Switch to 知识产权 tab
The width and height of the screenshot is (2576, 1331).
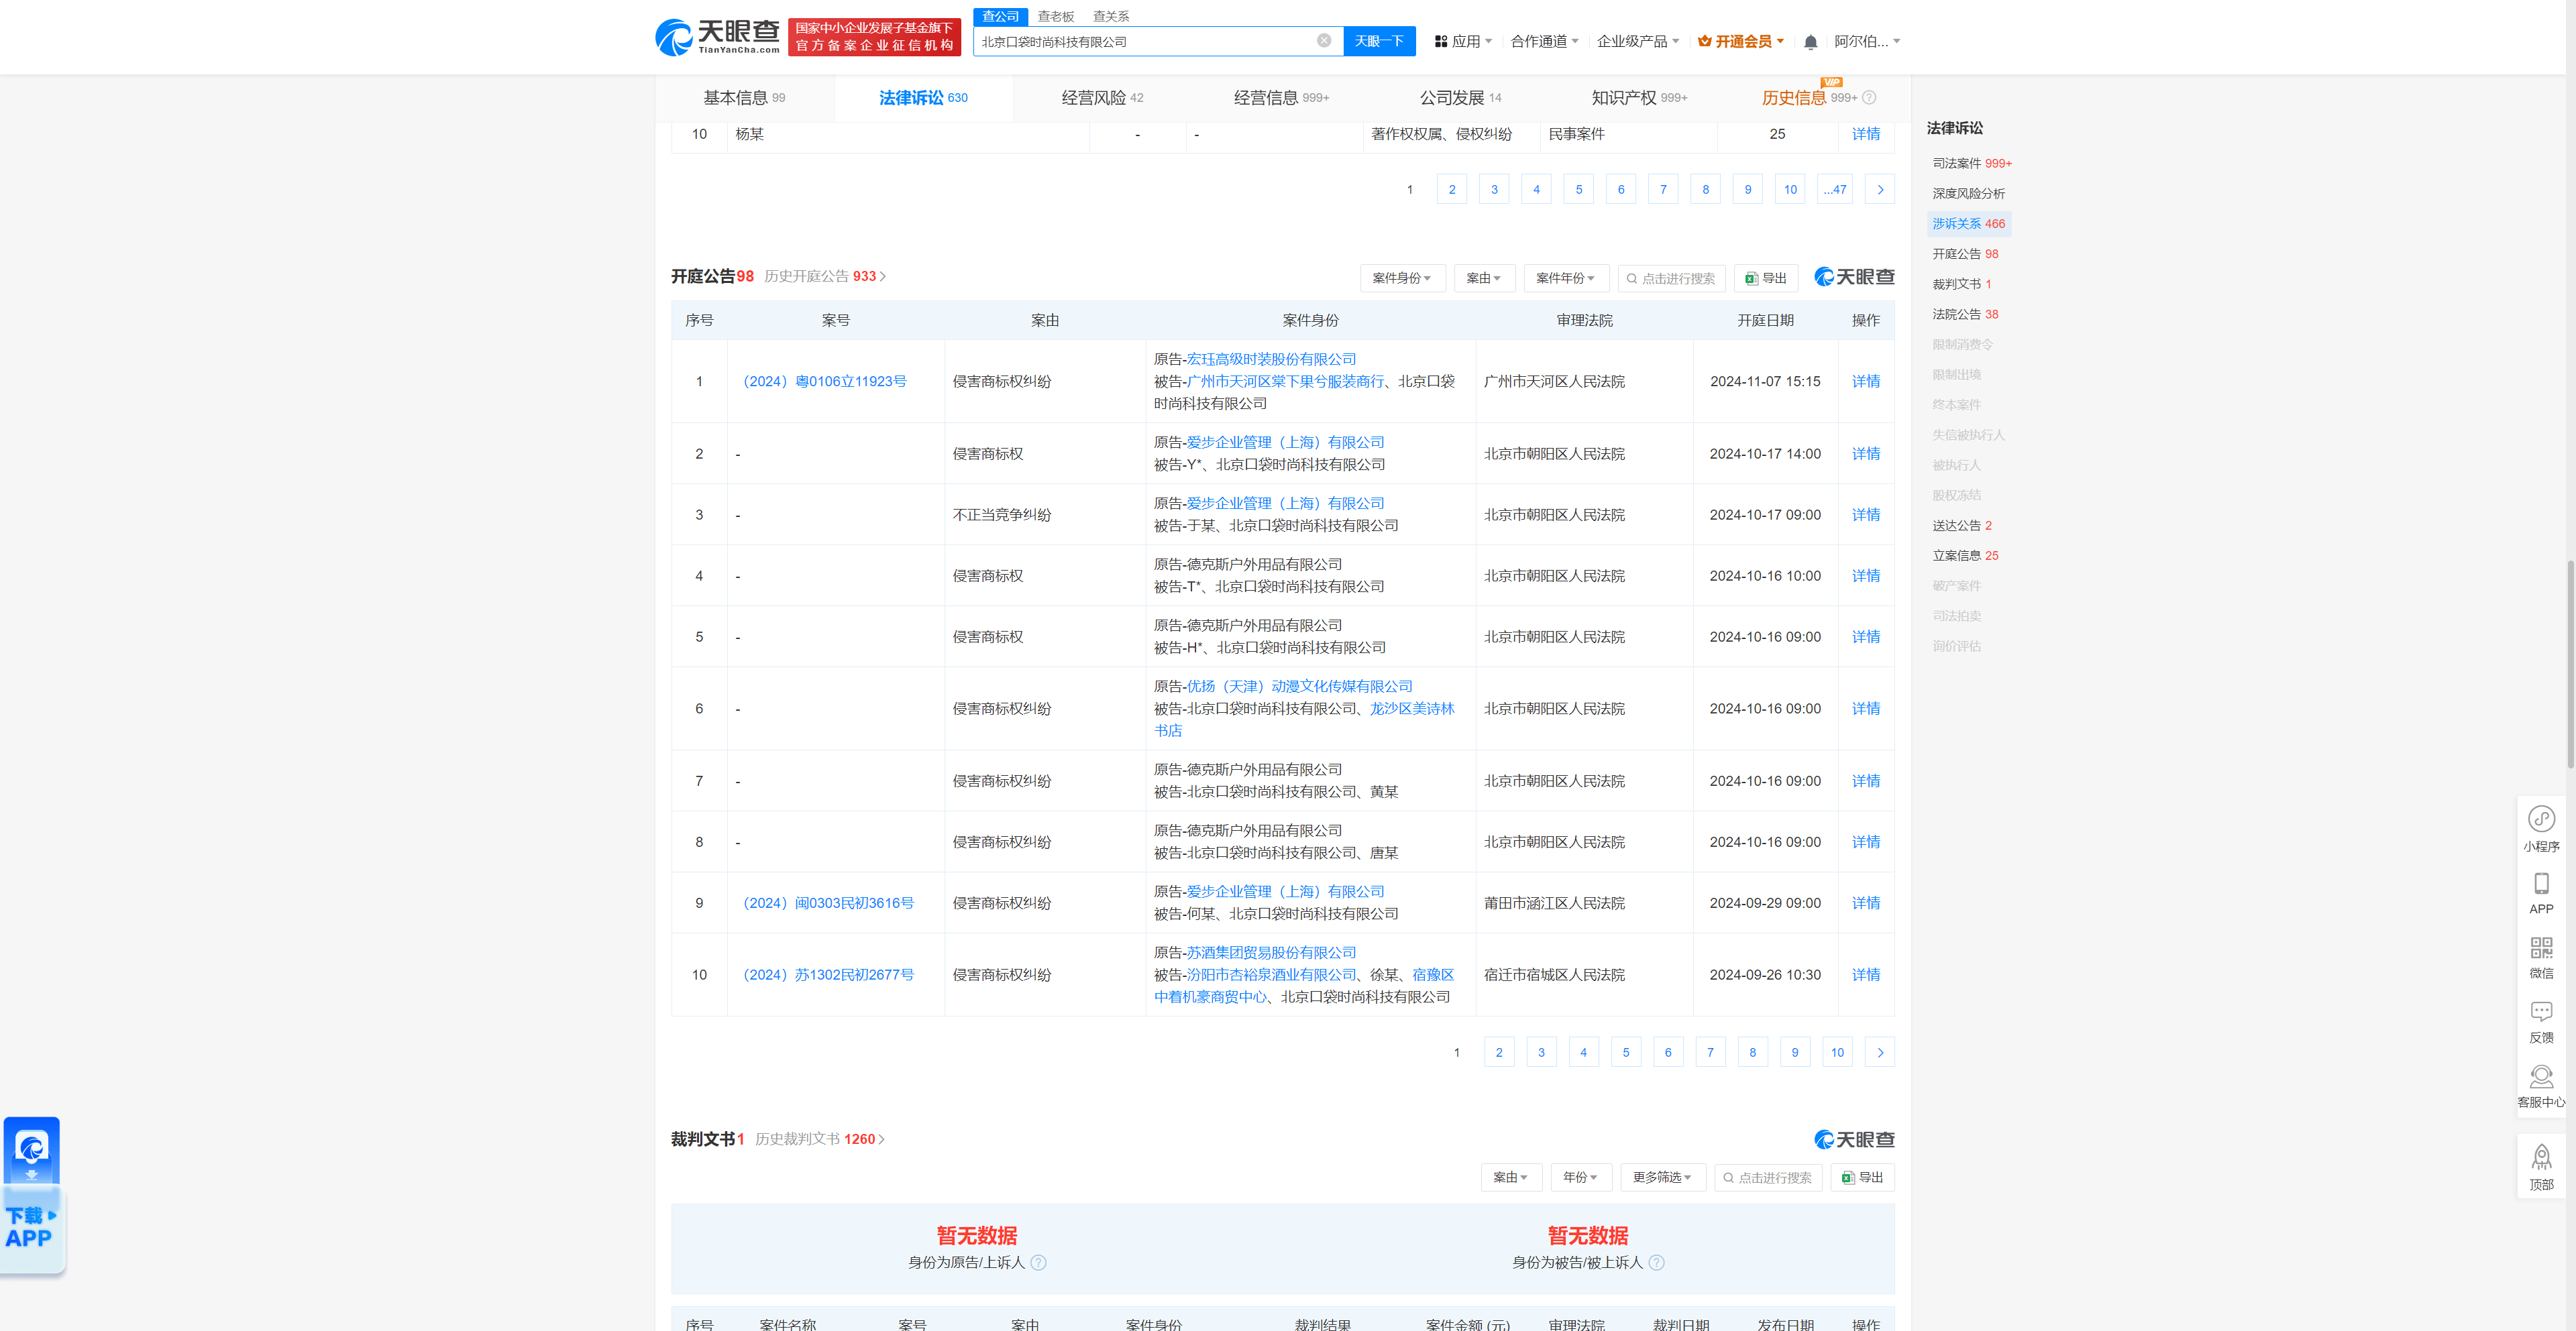coord(1639,97)
